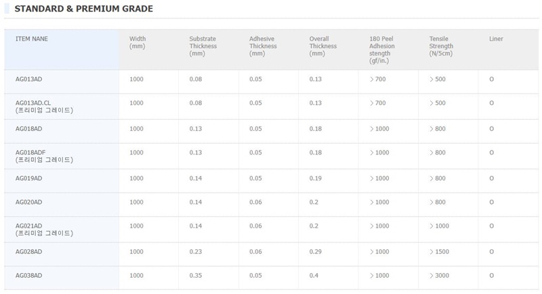
Task: Click the Width (mm) column header
Action: pyautogui.click(x=138, y=43)
